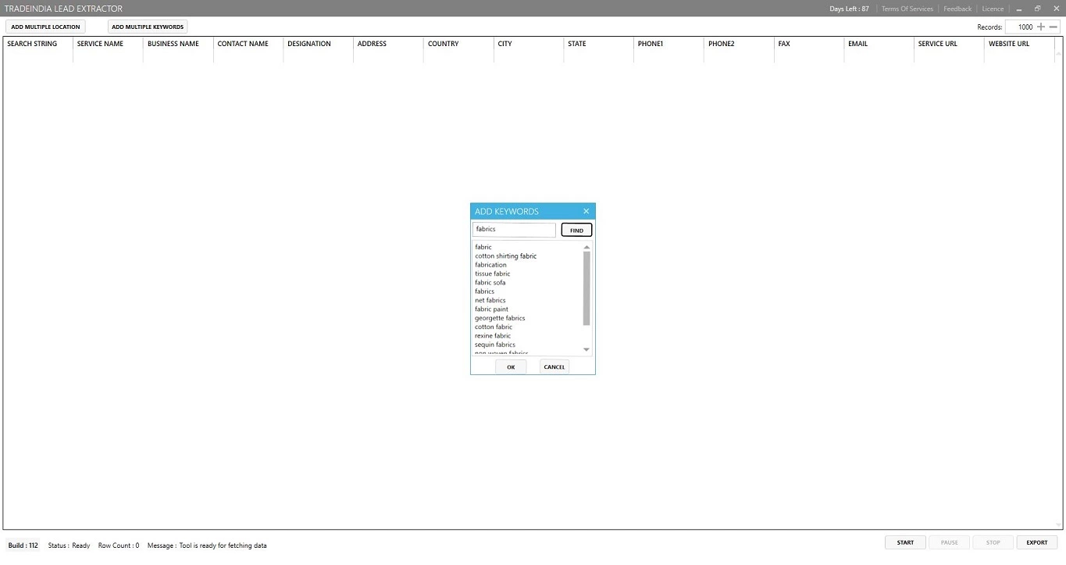Click the minus icon to decrease records
Image resolution: width=1066 pixels, height=565 pixels.
point(1054,27)
